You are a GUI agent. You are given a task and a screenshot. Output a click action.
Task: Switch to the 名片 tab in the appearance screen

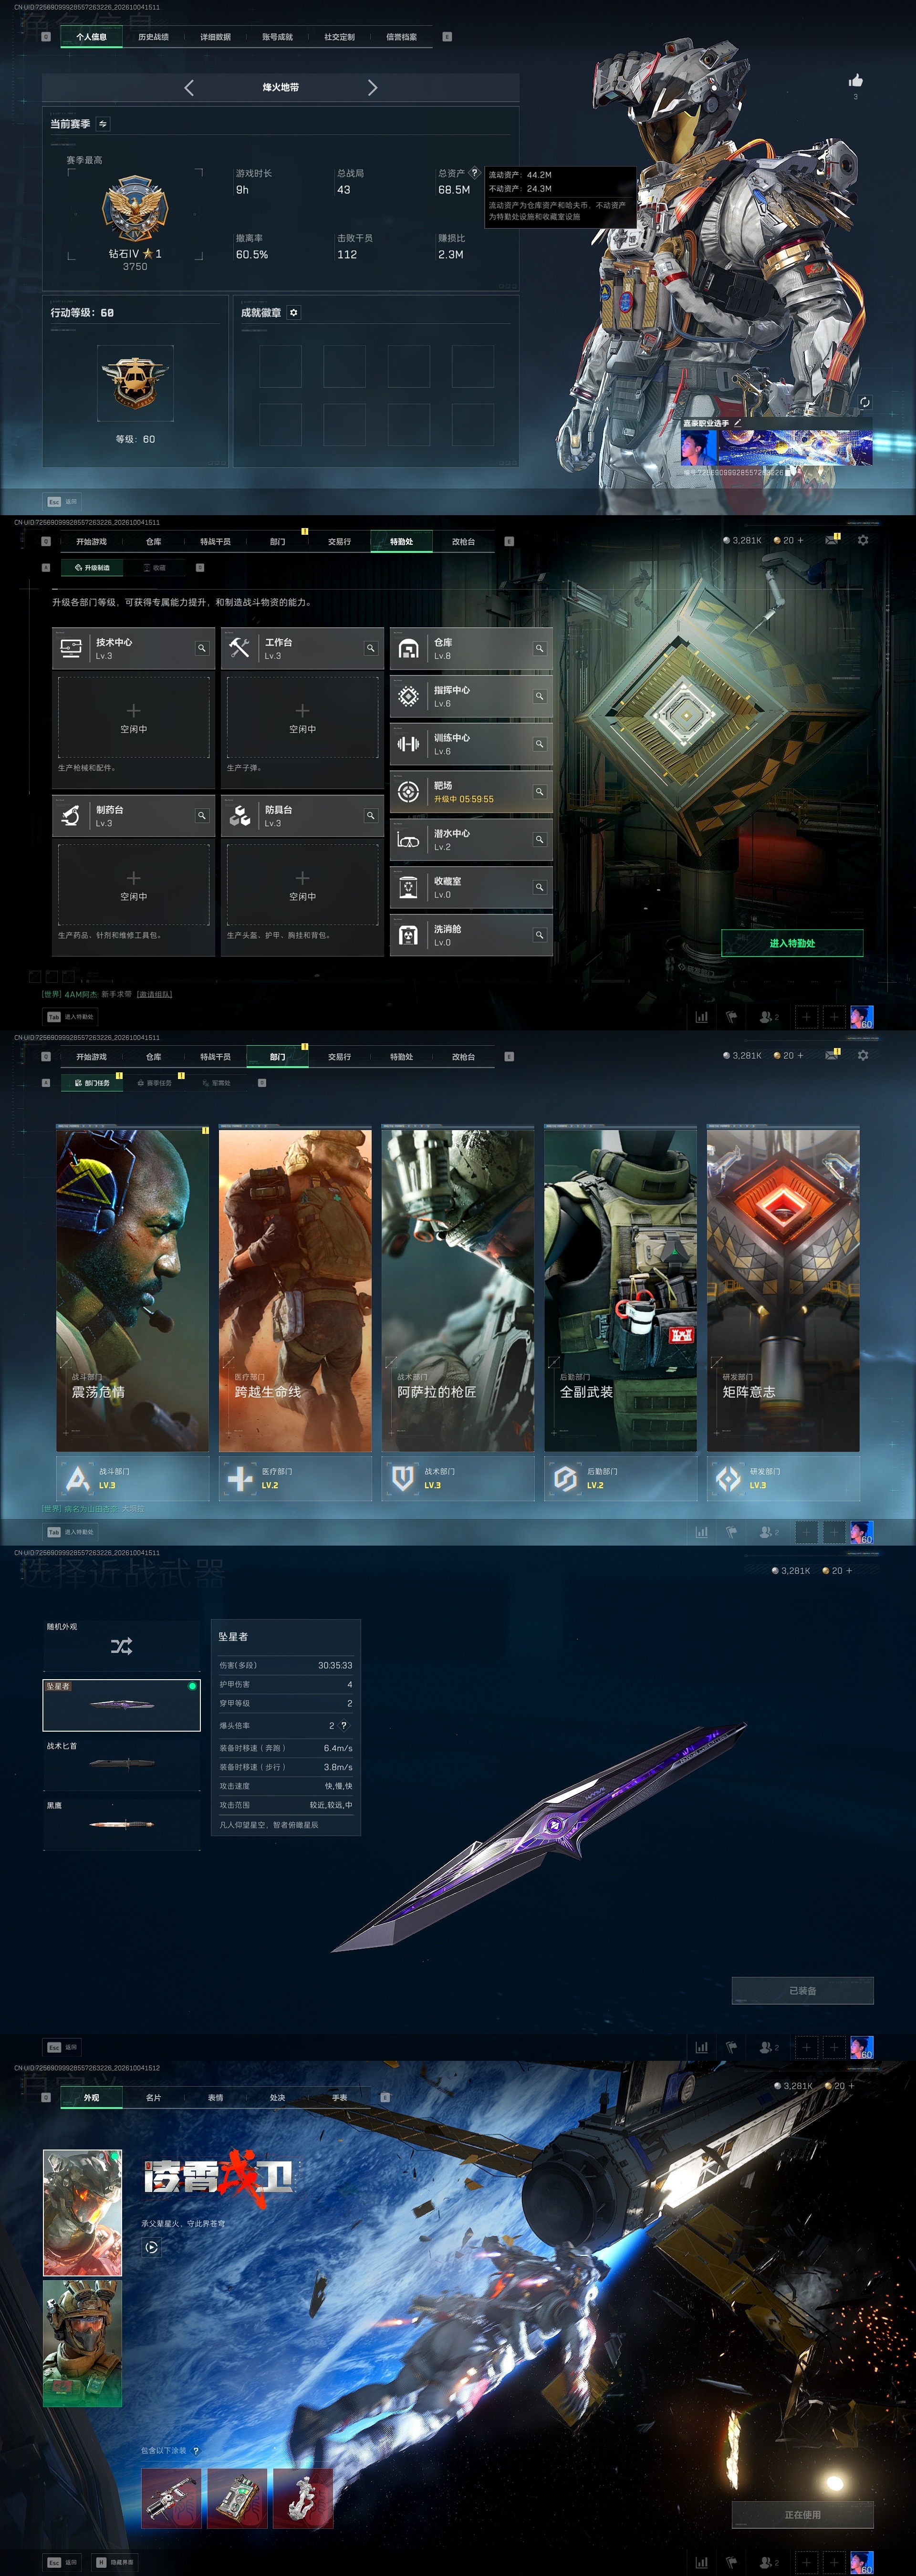153,2097
